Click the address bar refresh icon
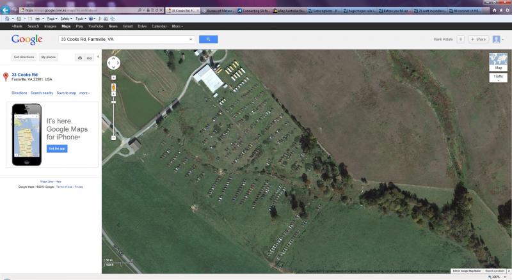This screenshot has height=280, width=512. coord(157,10)
